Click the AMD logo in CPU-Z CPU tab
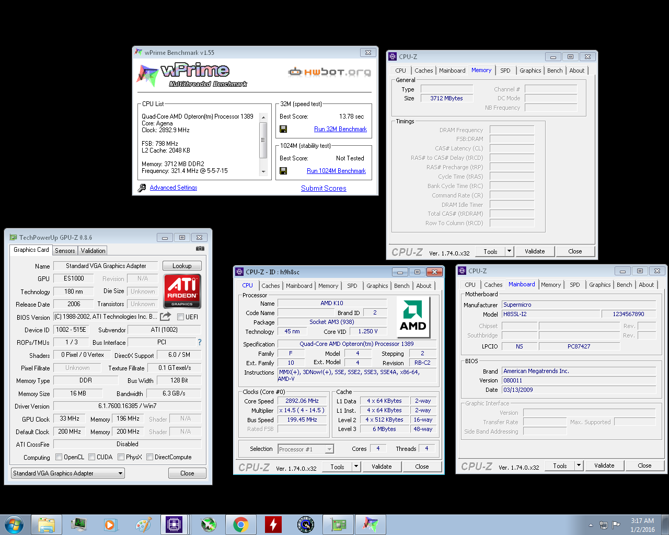The height and width of the screenshot is (535, 669). pos(413,316)
